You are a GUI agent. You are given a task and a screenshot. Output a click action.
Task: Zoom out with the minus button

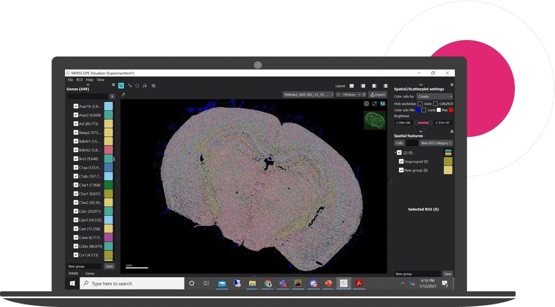click(x=338, y=95)
